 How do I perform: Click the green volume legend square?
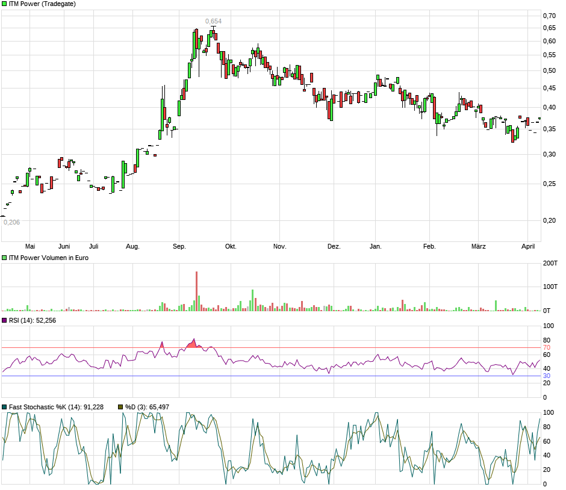pyautogui.click(x=4, y=257)
